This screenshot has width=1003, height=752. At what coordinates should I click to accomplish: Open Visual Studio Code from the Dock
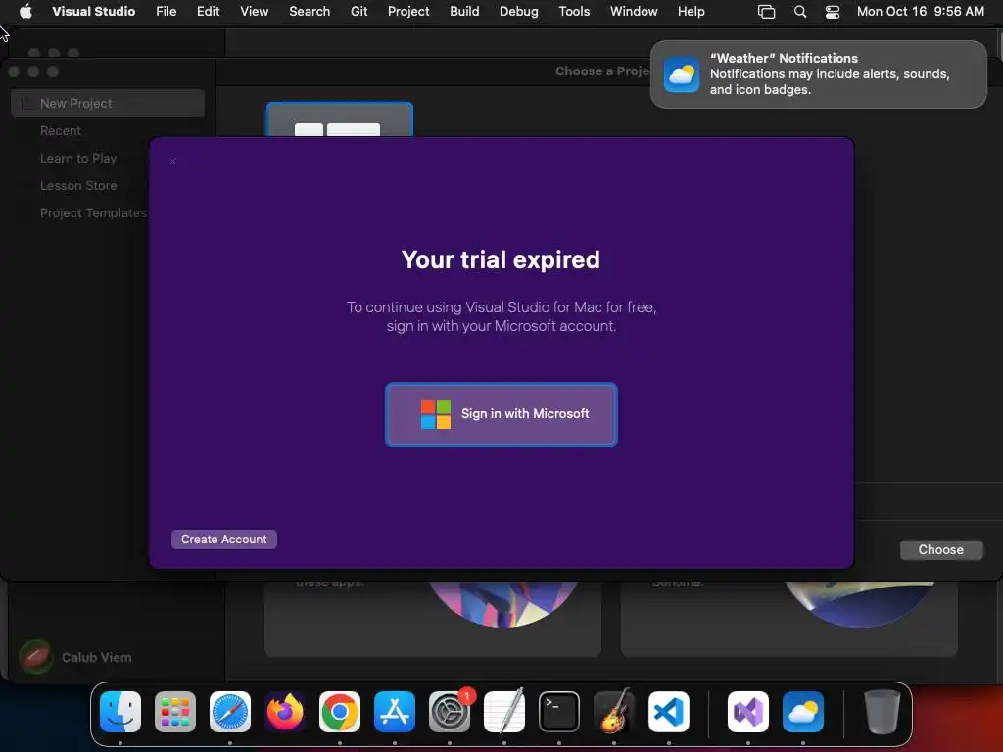pyautogui.click(x=668, y=712)
